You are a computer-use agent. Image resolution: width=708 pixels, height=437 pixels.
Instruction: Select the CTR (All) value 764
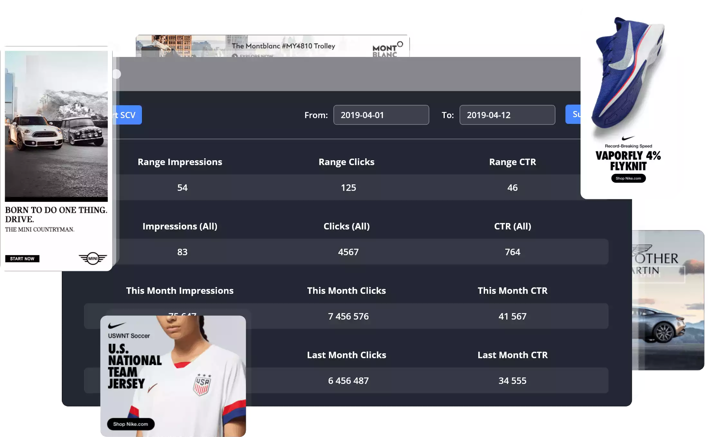[x=512, y=252]
